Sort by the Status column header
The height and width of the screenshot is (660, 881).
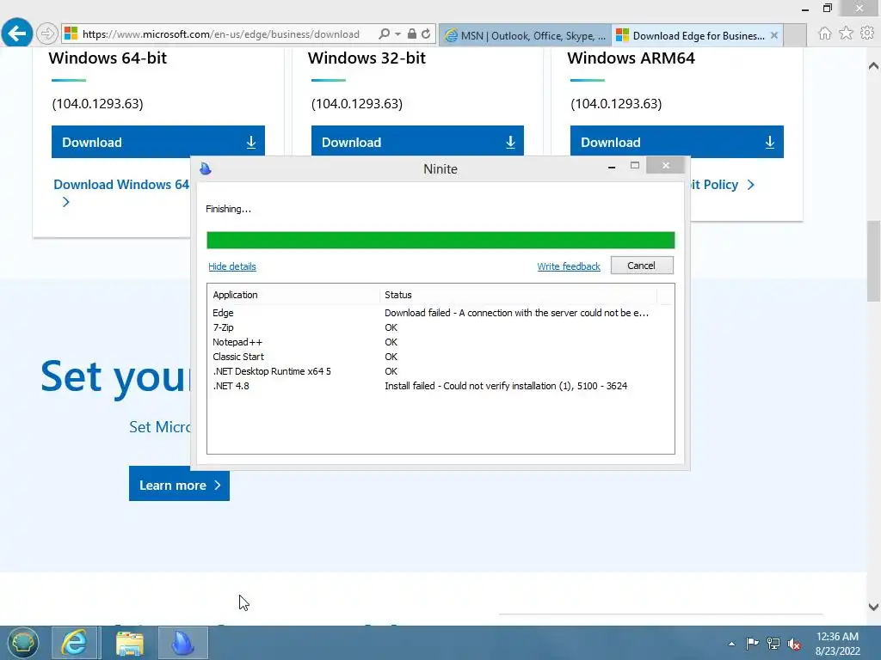pyautogui.click(x=517, y=295)
